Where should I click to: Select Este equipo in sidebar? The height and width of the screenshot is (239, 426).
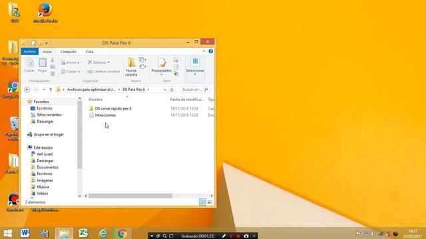(43, 147)
